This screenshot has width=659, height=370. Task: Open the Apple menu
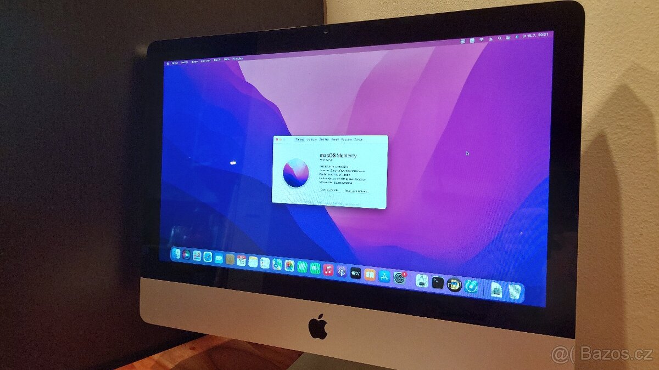point(167,64)
